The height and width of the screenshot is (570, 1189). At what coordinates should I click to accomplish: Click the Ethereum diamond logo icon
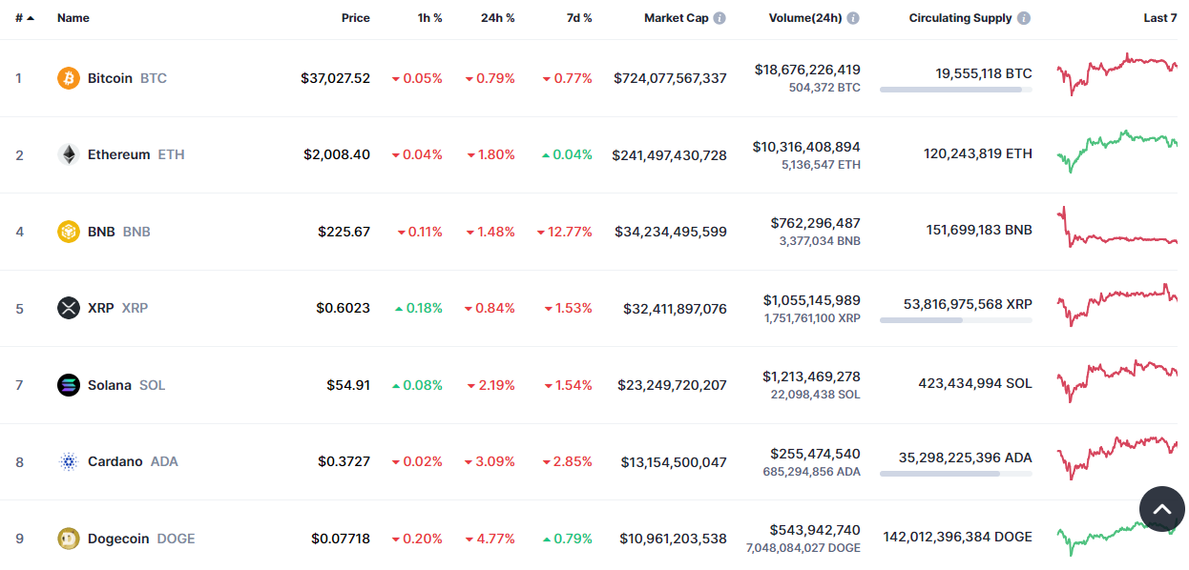(69, 154)
